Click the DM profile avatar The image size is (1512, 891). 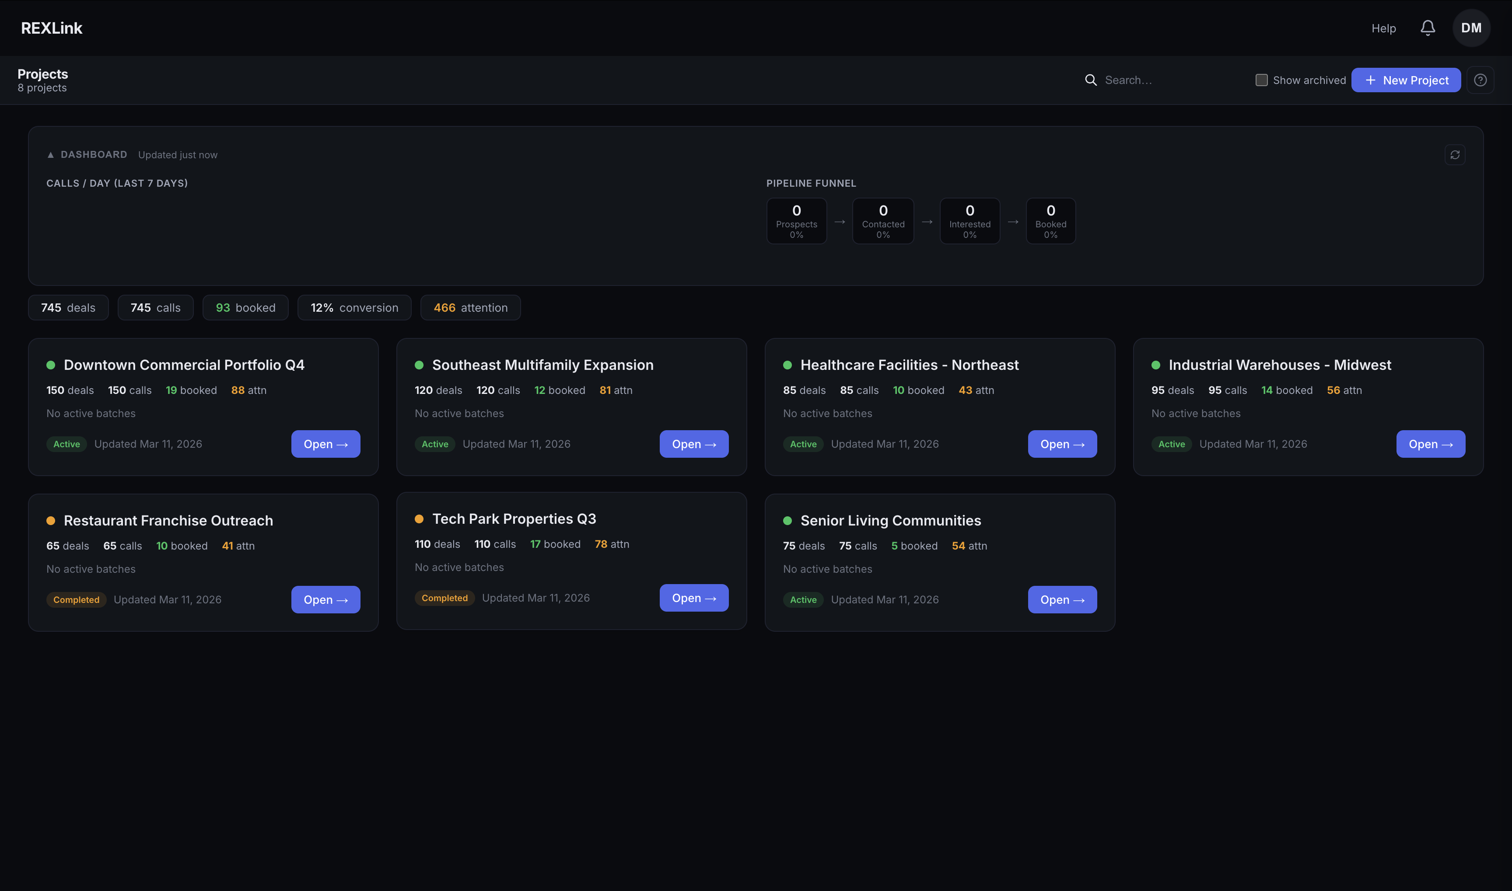(1472, 28)
